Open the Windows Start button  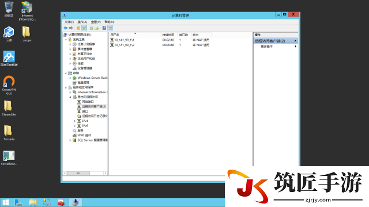tap(5, 202)
